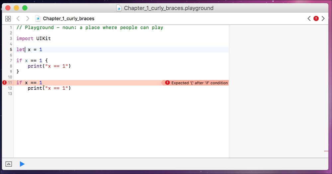Click the 'if' keyword on line 11
332x174 pixels.
click(19, 83)
